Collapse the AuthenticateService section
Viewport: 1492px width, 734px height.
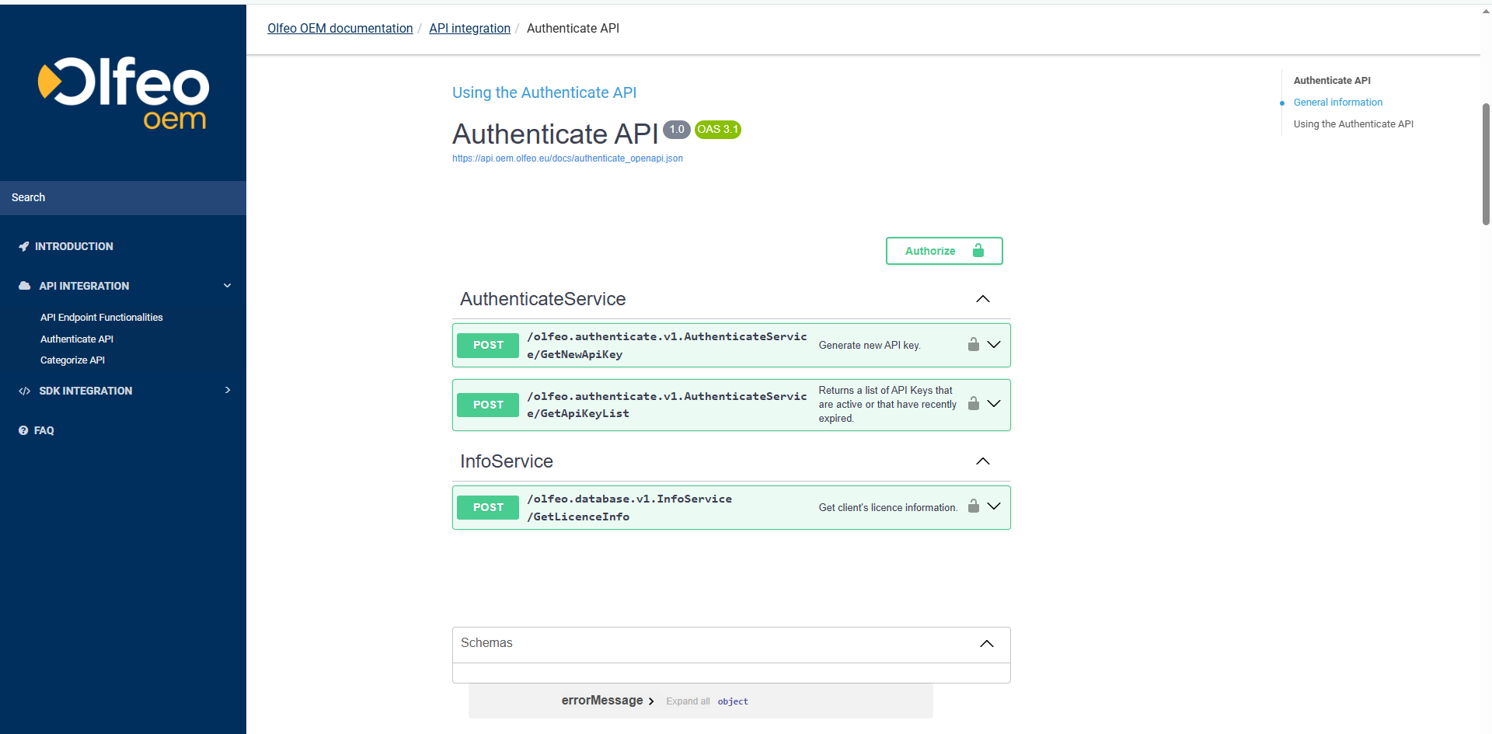tap(983, 299)
